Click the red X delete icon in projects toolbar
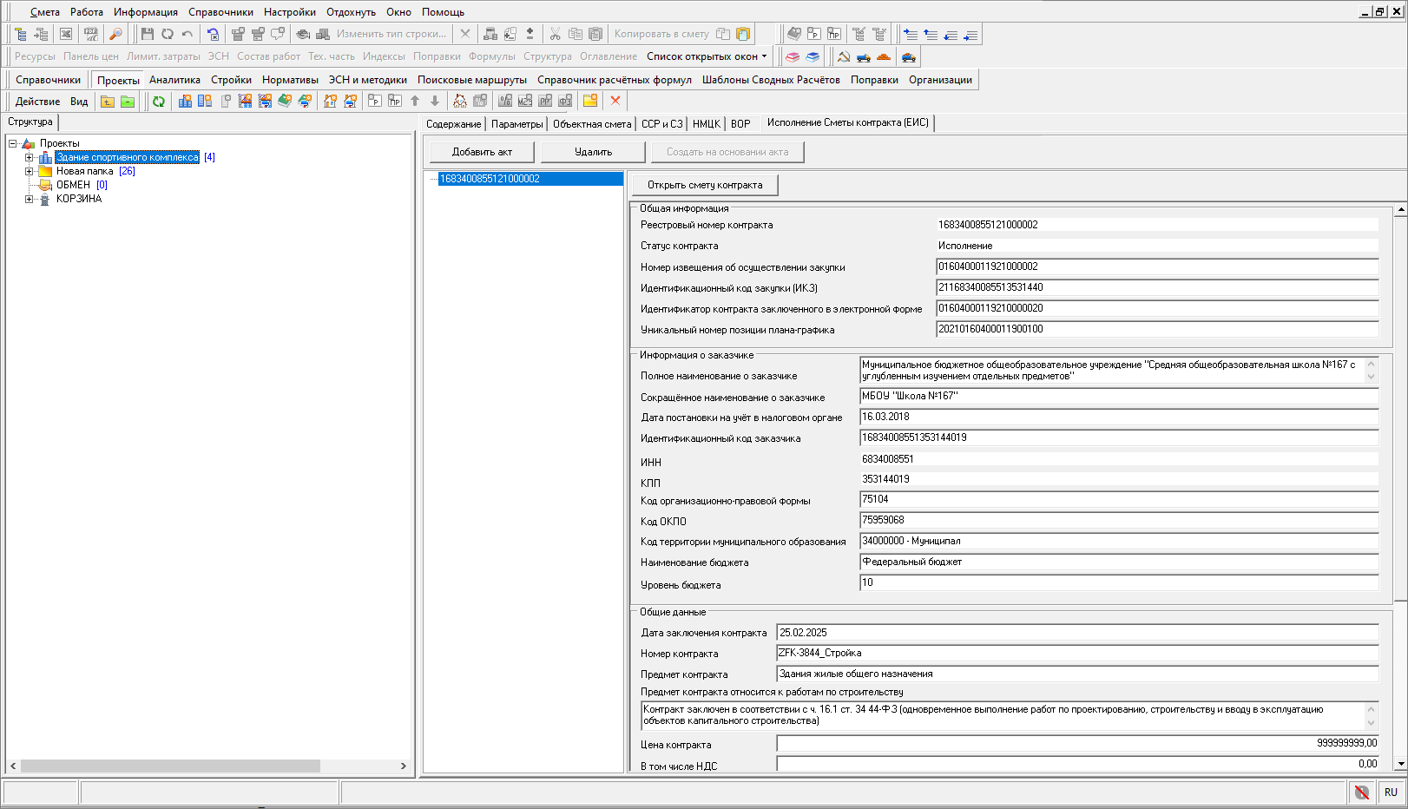The image size is (1408, 809). pos(615,101)
